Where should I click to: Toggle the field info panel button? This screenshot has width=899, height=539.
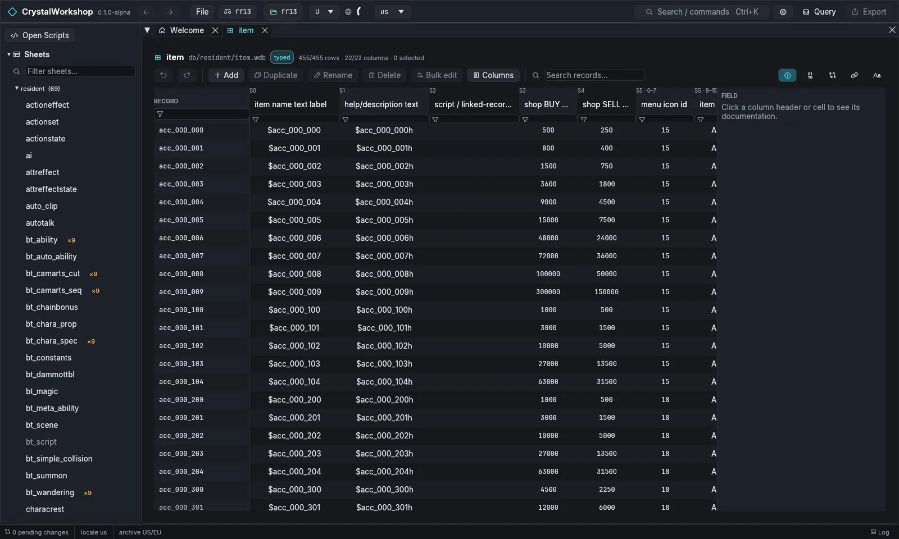pyautogui.click(x=787, y=75)
